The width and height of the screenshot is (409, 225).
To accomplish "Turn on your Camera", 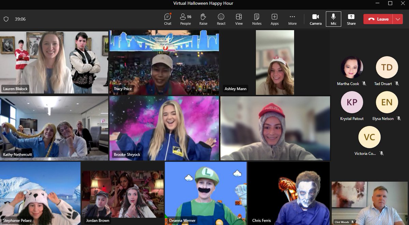I will 315,19.
